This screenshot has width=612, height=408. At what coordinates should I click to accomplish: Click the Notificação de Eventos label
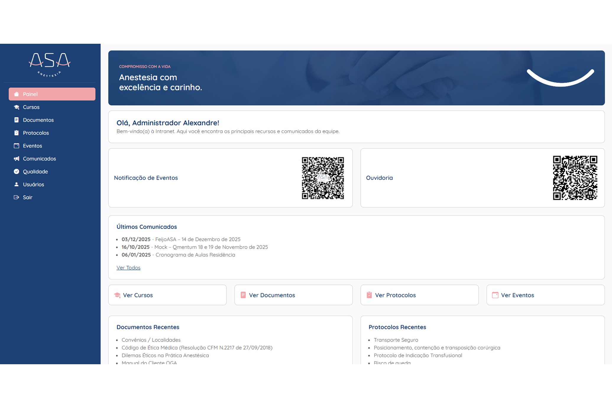[x=146, y=178]
